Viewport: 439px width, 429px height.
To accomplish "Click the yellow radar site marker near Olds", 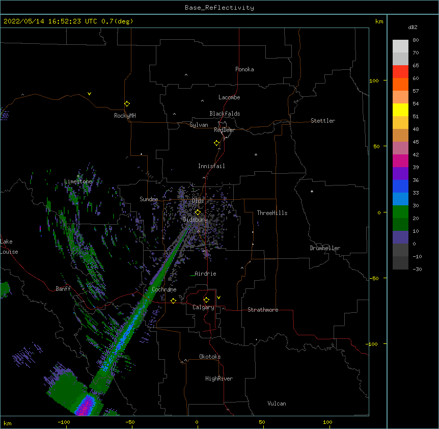I will point(198,212).
